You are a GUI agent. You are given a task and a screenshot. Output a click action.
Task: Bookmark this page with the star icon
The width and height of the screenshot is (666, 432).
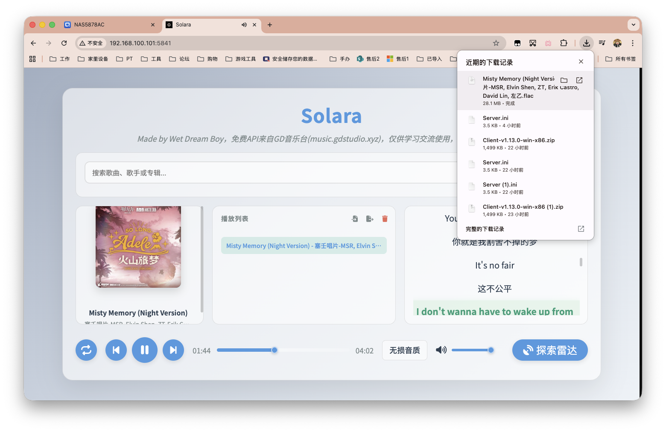pos(496,43)
